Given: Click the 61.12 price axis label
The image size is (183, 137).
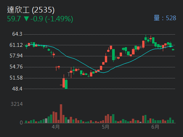Looking at the screenshot, I should (16, 45).
